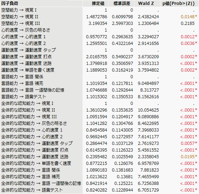The width and height of the screenshot is (199, 194).
Task: Select row 全体的な認知能力 → 視覚 III
Action: click(99, 116)
